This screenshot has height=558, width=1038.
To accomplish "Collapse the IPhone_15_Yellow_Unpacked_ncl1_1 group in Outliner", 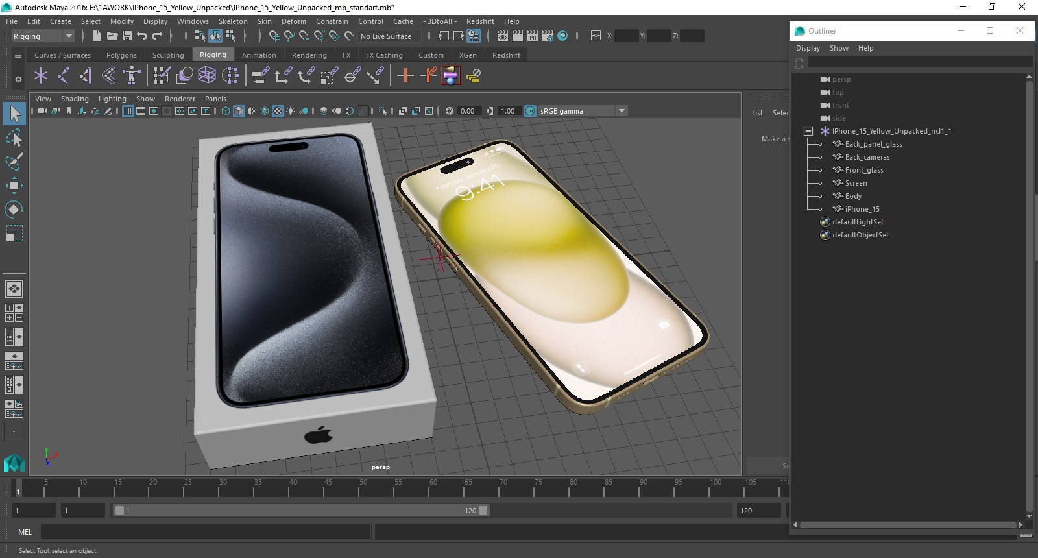I will pos(808,131).
